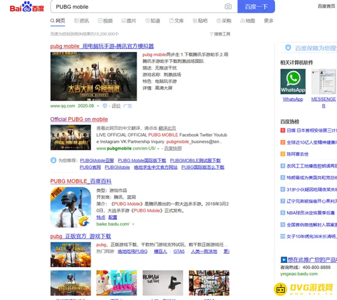
Task: Open 特点 link in 百科 result
Action: pyautogui.click(x=101, y=217)
